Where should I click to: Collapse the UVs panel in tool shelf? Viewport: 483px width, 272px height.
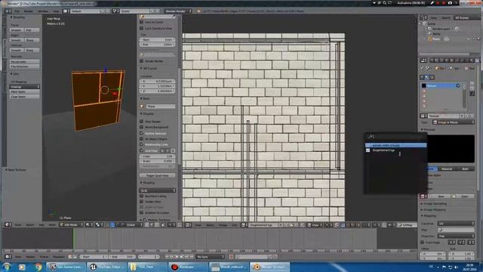coord(15,74)
